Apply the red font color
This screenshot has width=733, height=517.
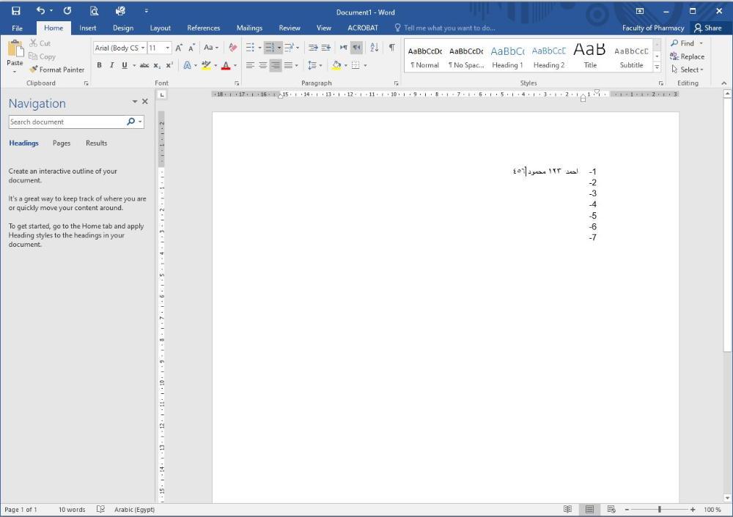pyautogui.click(x=226, y=65)
